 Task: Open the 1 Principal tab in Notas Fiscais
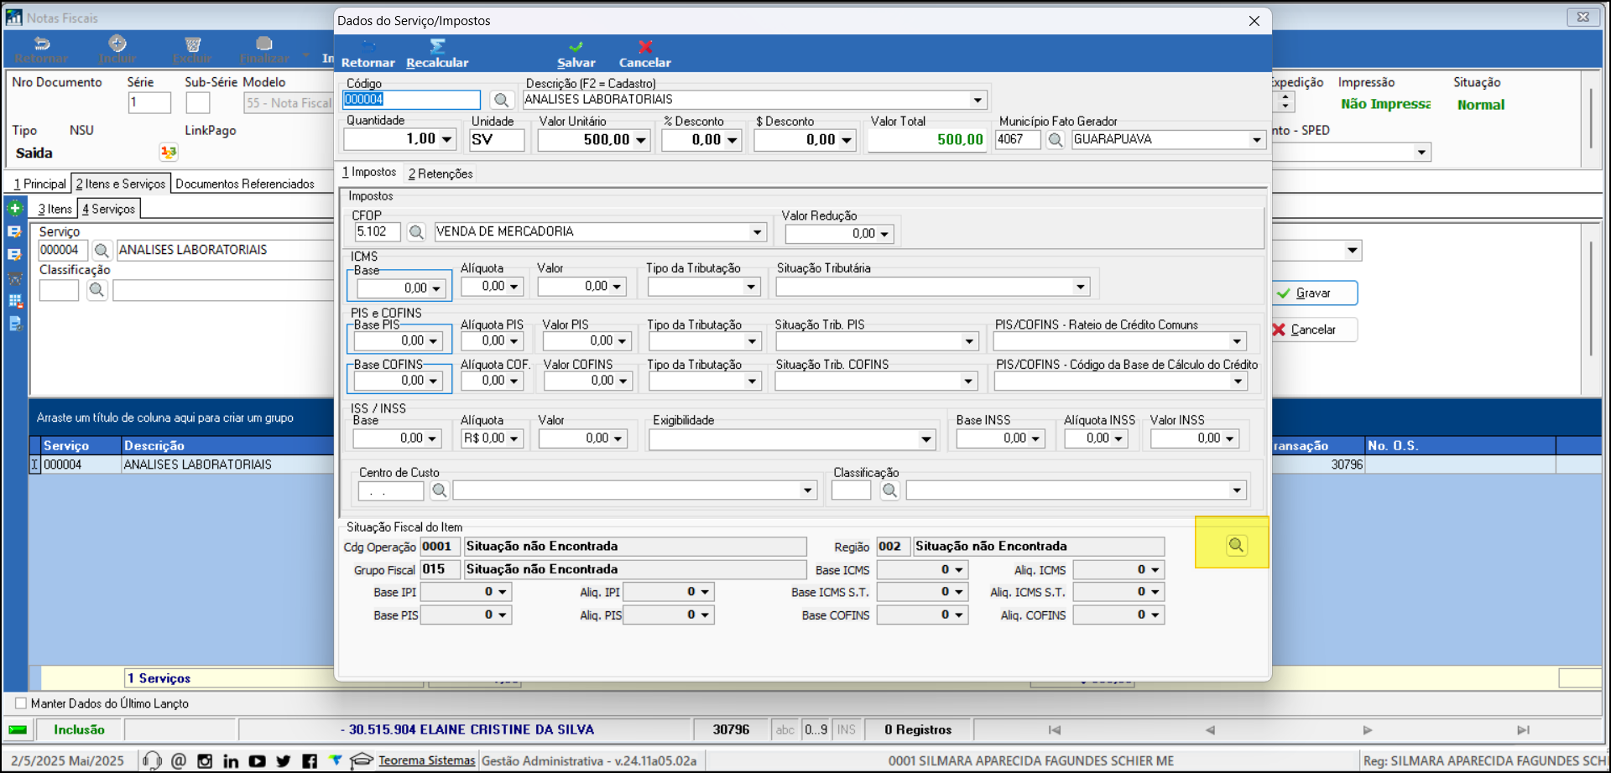tap(39, 184)
